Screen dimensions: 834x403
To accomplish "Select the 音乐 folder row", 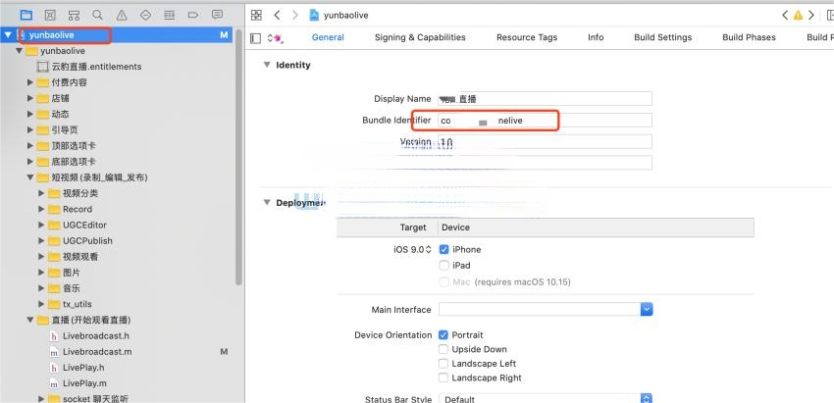I will click(116, 288).
